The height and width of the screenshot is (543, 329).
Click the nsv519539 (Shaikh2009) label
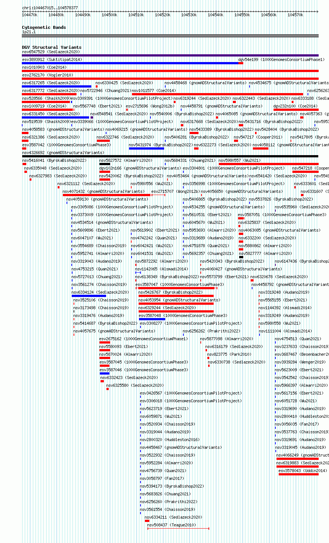(46, 122)
